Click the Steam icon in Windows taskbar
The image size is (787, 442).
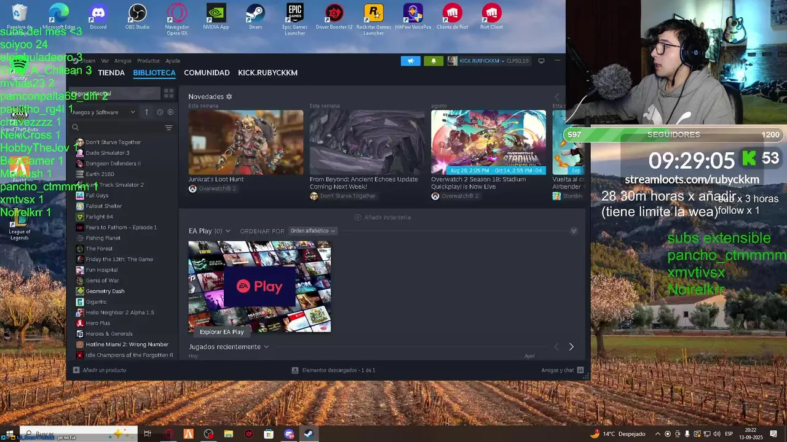point(309,434)
